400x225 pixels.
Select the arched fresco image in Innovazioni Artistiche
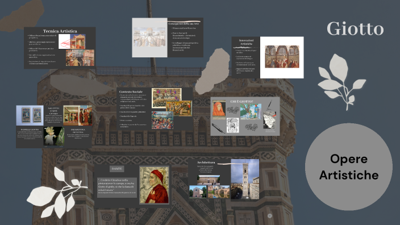[x=282, y=57]
